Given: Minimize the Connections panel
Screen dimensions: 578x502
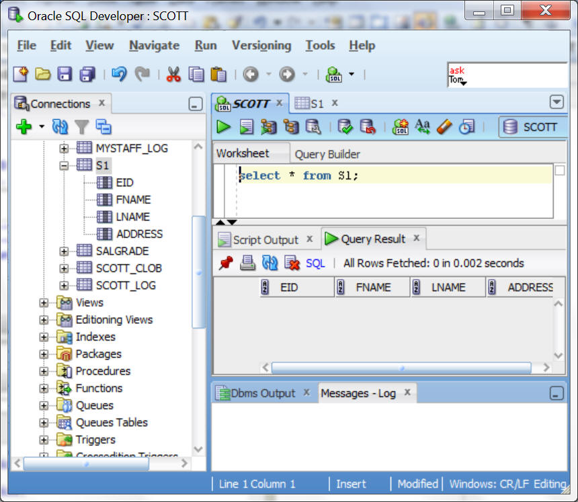Looking at the screenshot, I should [196, 104].
